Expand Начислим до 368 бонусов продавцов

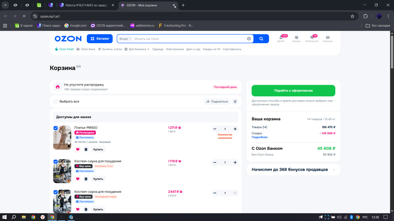click(293, 169)
